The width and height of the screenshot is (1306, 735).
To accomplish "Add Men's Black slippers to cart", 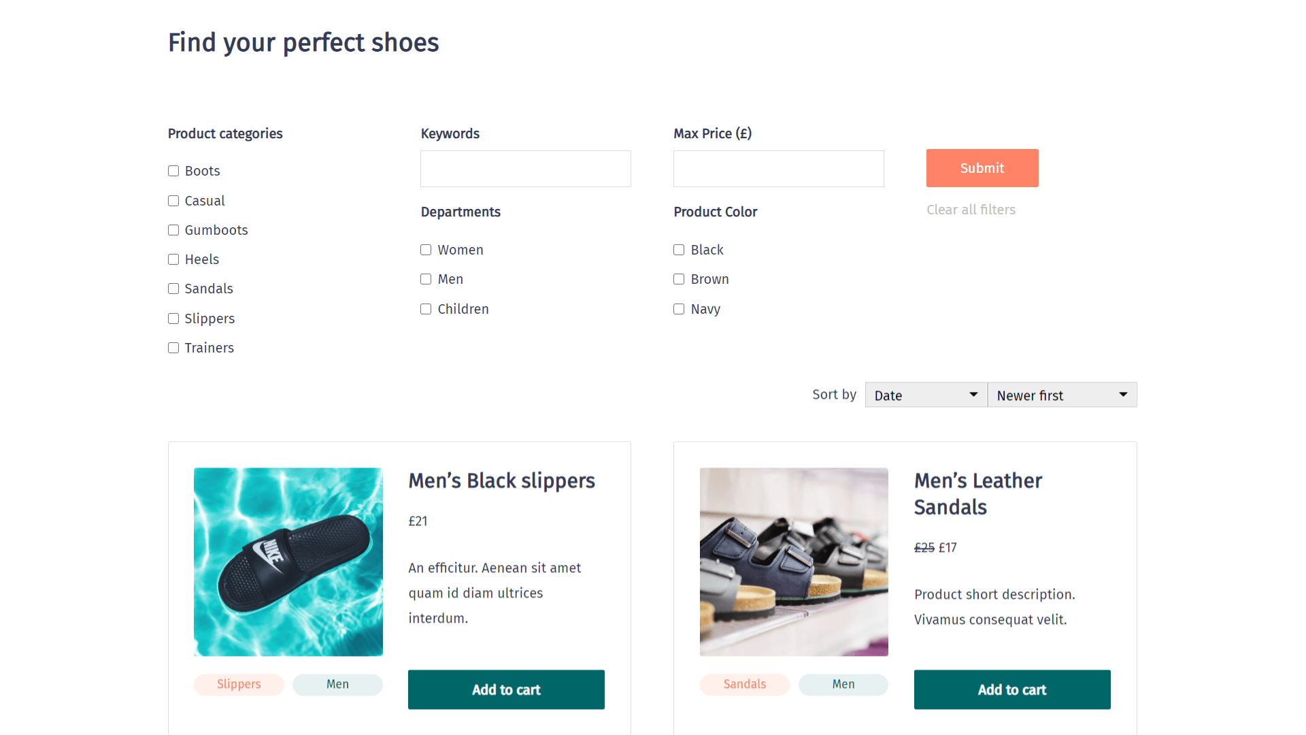I will click(506, 689).
